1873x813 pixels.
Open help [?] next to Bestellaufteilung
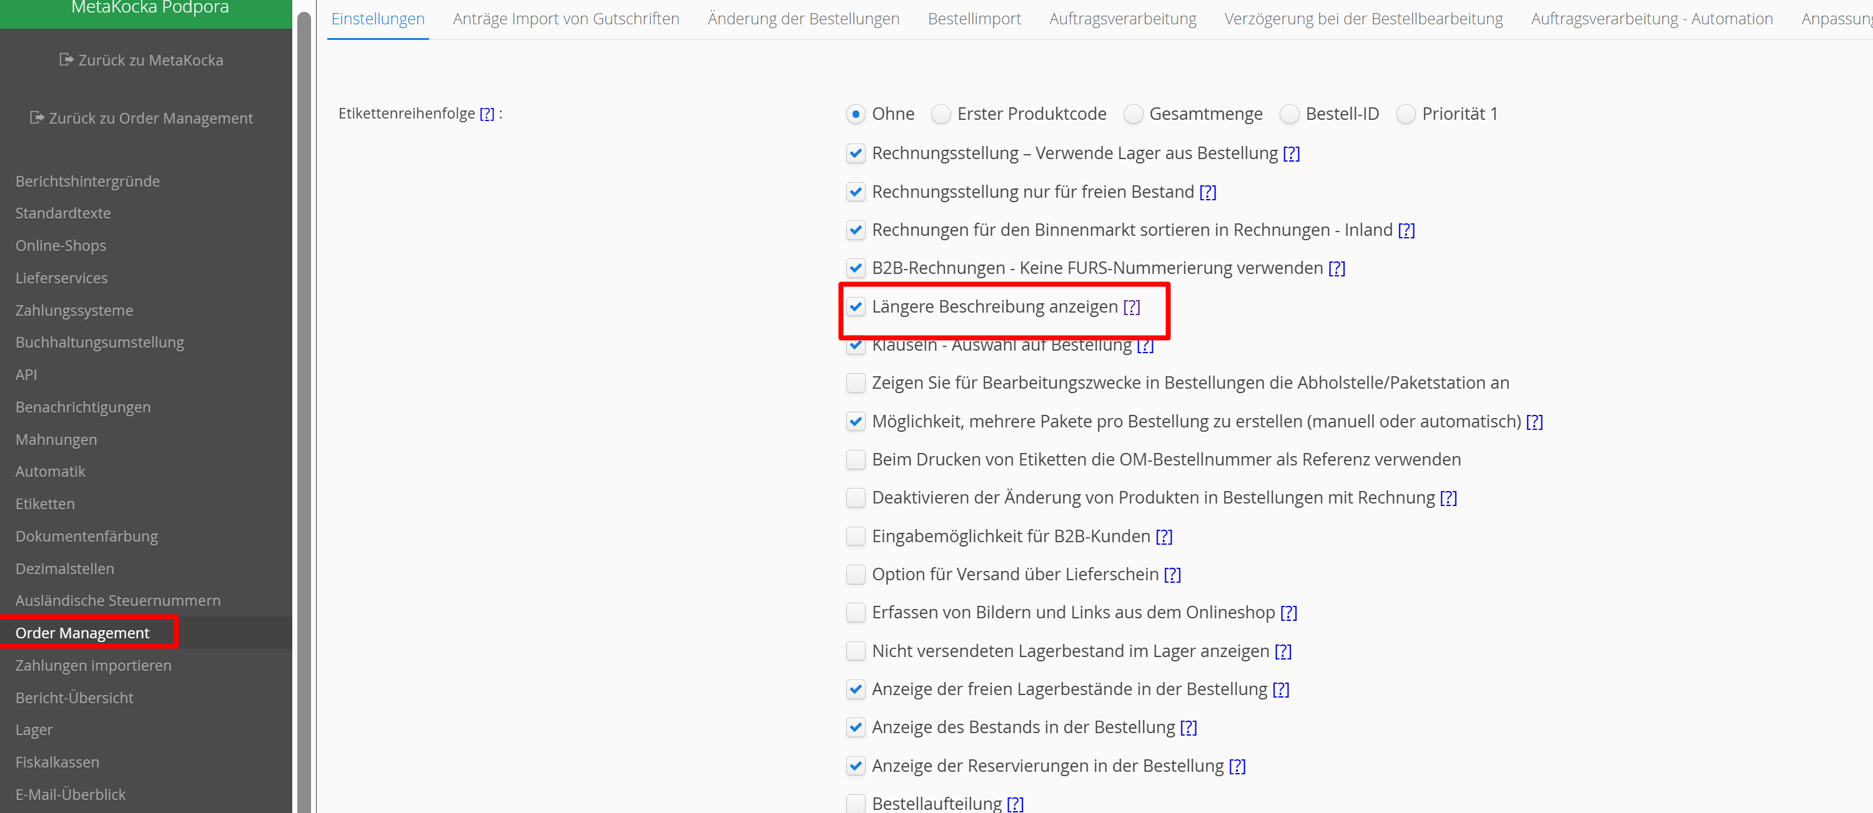point(1015,803)
